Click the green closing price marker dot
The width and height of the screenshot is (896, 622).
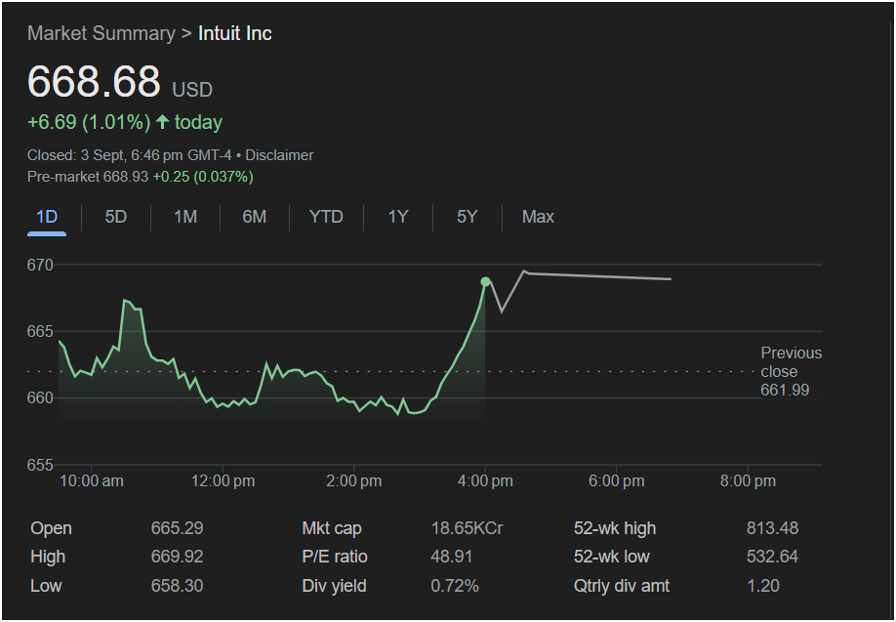(485, 282)
